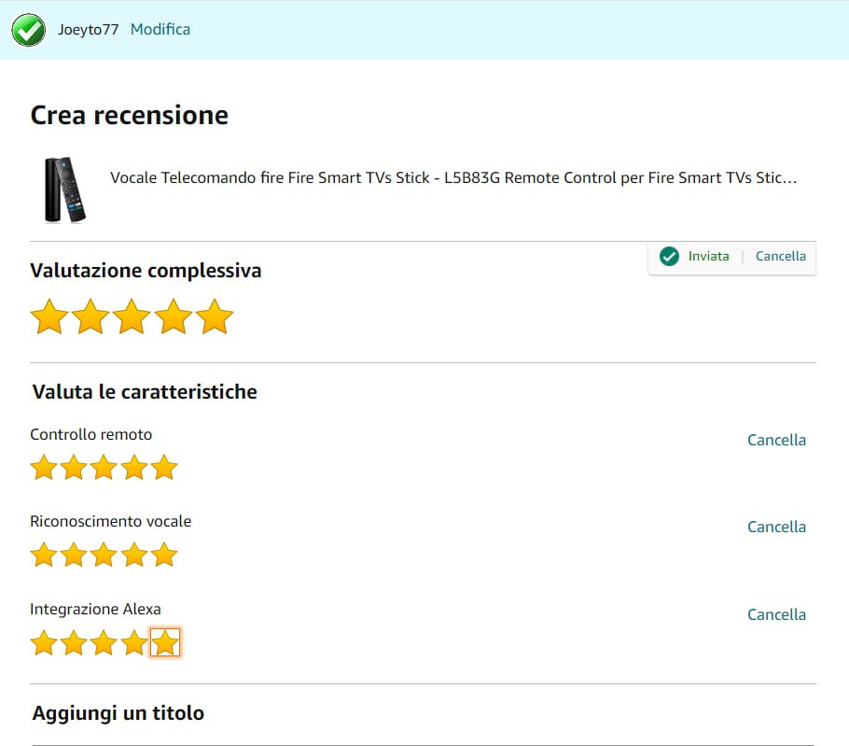Select fifth star in Valutazione complessiva
The image size is (849, 746).
click(214, 317)
